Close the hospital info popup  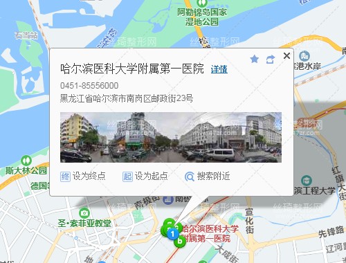tap(286, 55)
